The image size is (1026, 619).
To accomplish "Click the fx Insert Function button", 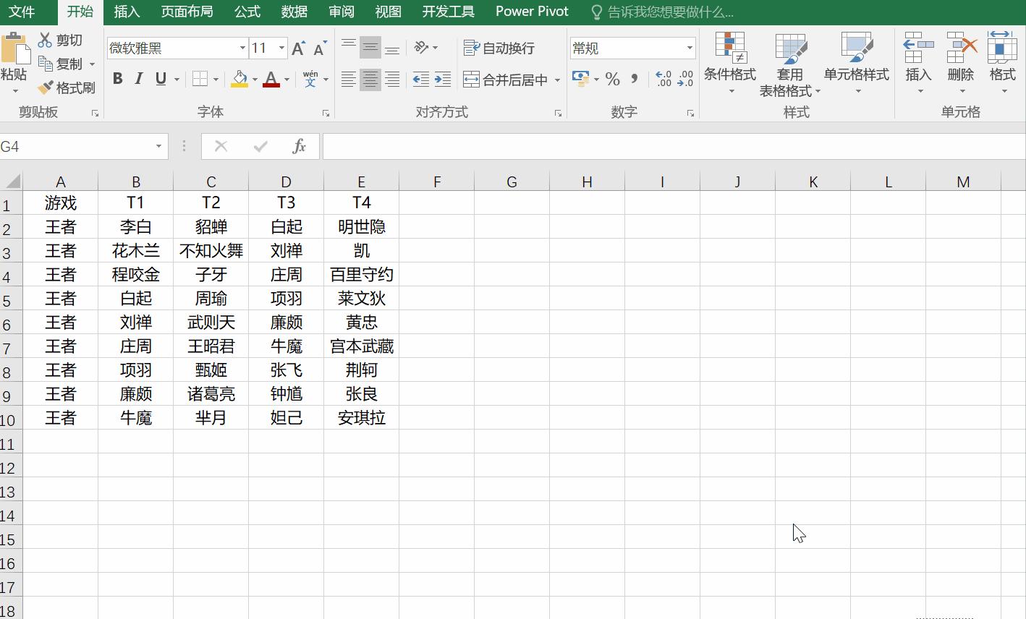I will pos(300,146).
